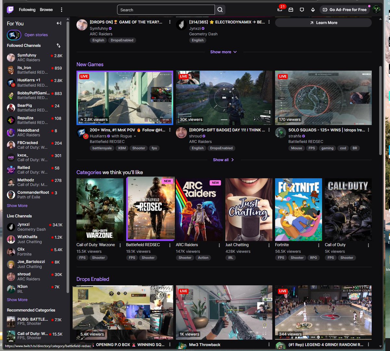390x351 pixels.
Task: Open the New Games section heading
Action: pos(90,64)
